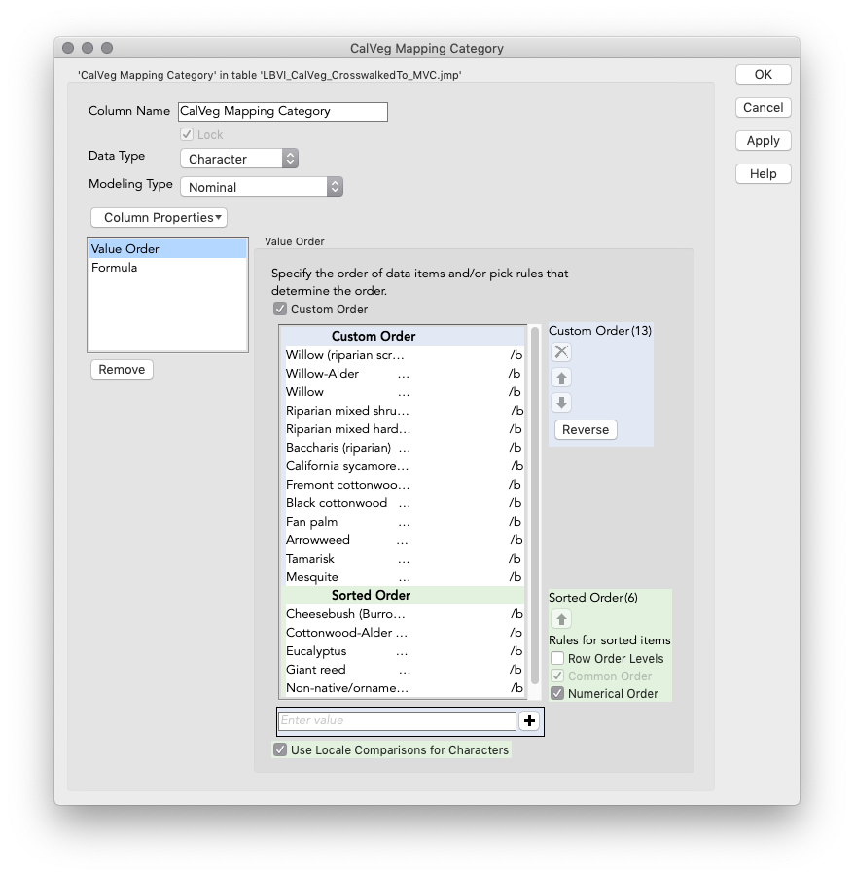Click the Apply button
The width and height of the screenshot is (854, 877).
pos(763,140)
